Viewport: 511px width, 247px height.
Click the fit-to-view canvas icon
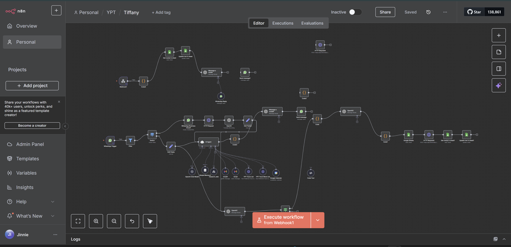coord(78,221)
